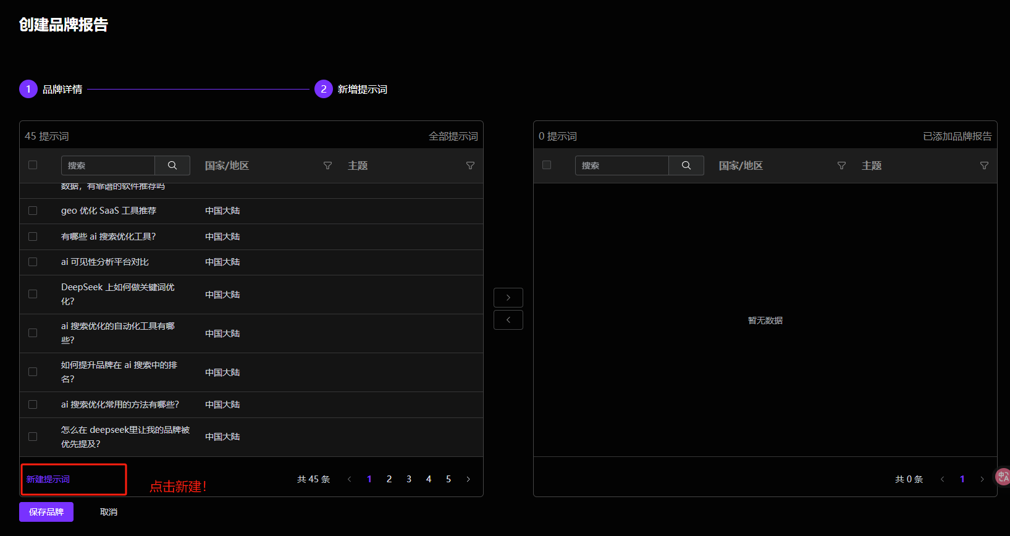Click the 取消 button
1010x536 pixels.
(109, 512)
